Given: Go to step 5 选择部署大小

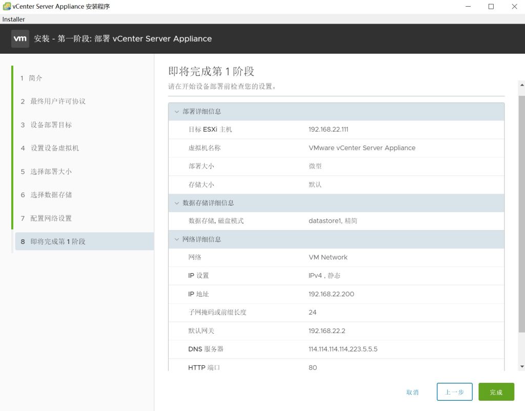Looking at the screenshot, I should point(46,172).
